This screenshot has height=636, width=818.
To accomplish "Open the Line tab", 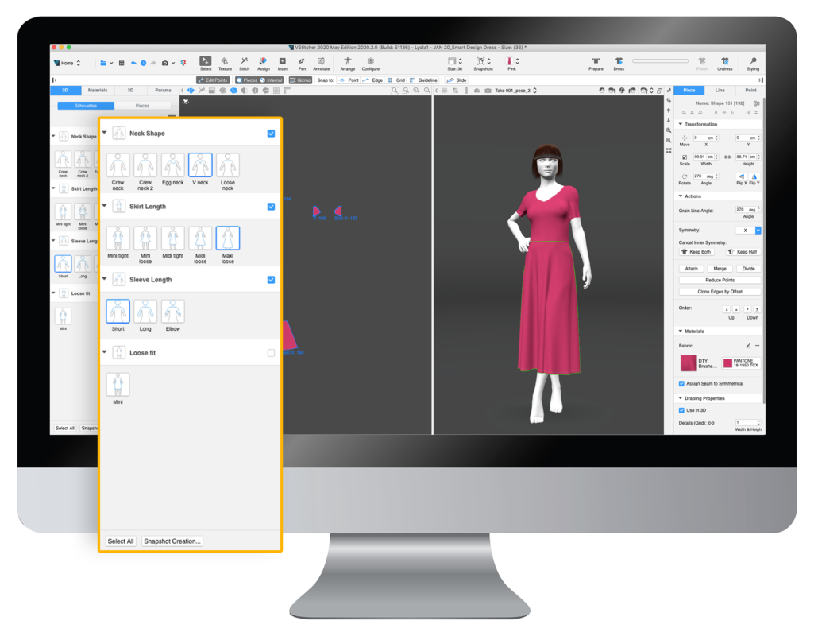I will 720,91.
